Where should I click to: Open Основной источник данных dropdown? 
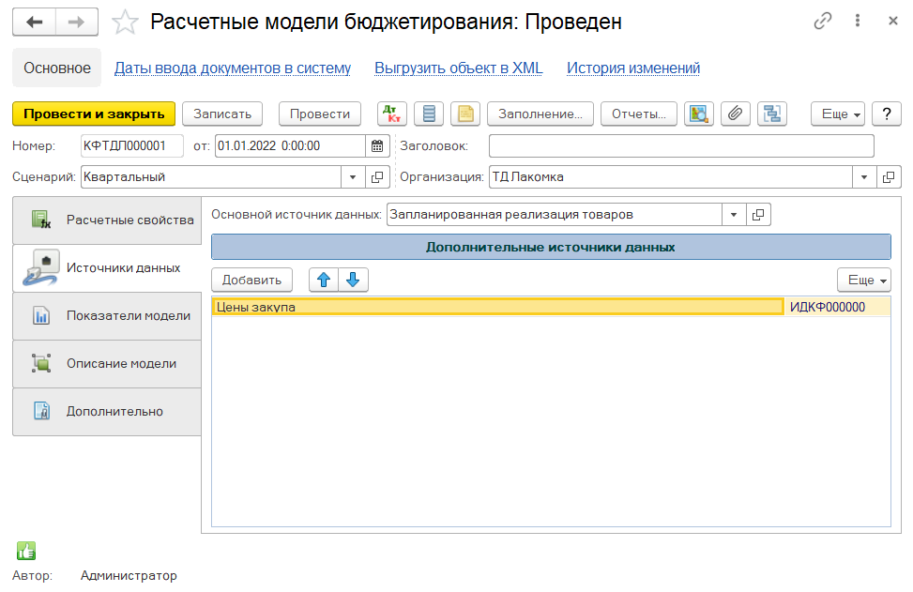pos(733,215)
